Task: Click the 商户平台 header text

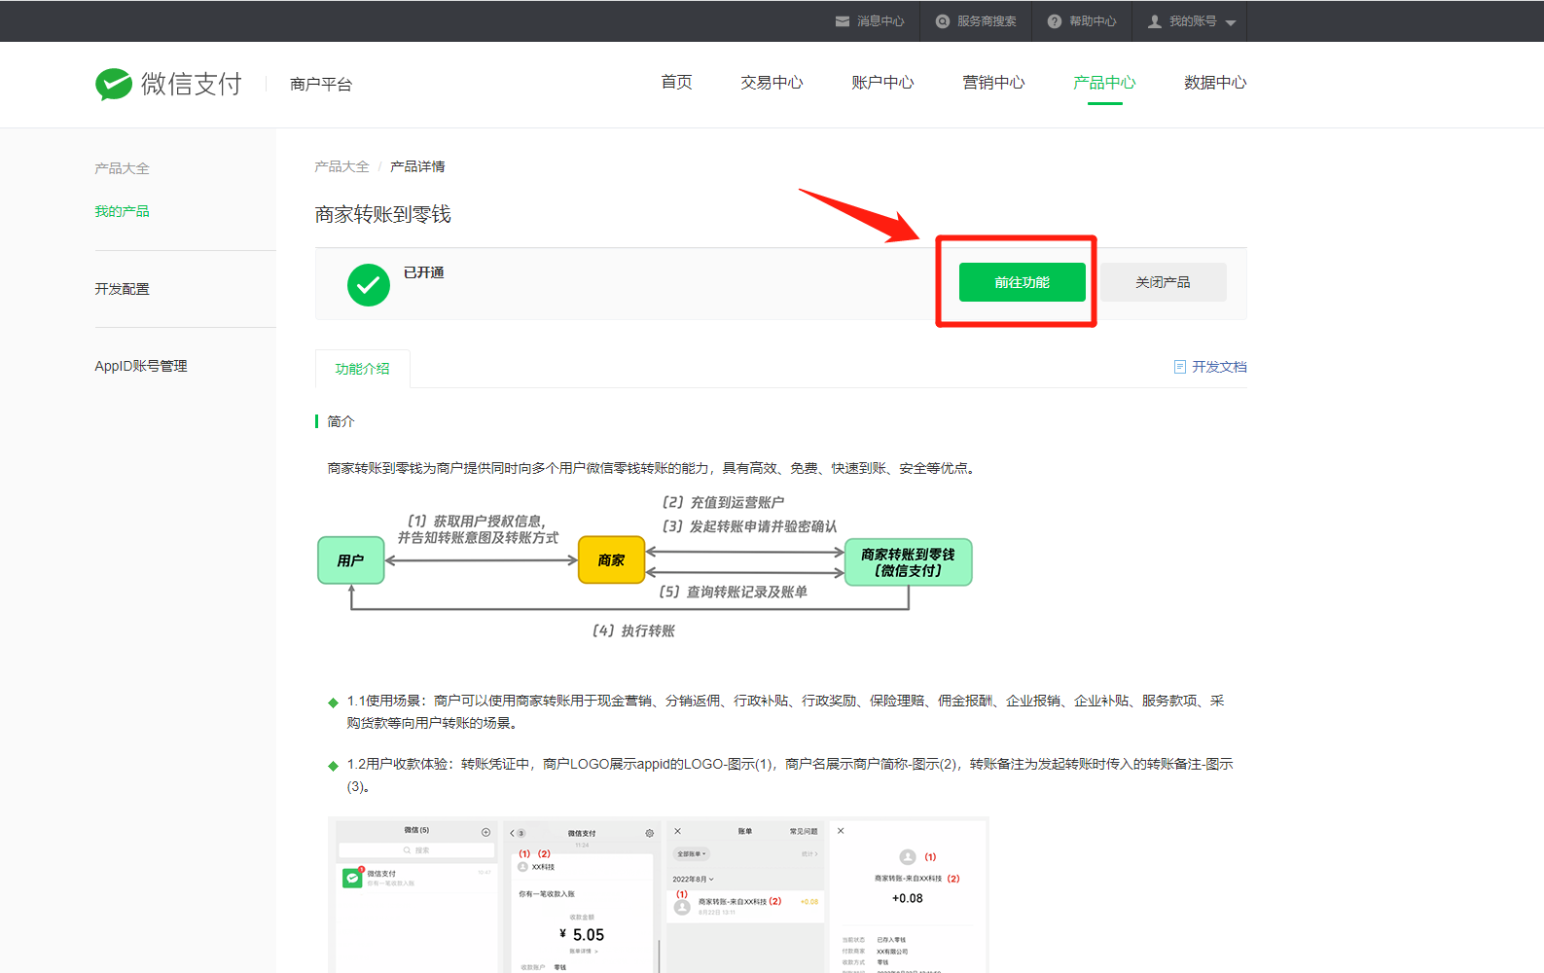Action: (321, 85)
